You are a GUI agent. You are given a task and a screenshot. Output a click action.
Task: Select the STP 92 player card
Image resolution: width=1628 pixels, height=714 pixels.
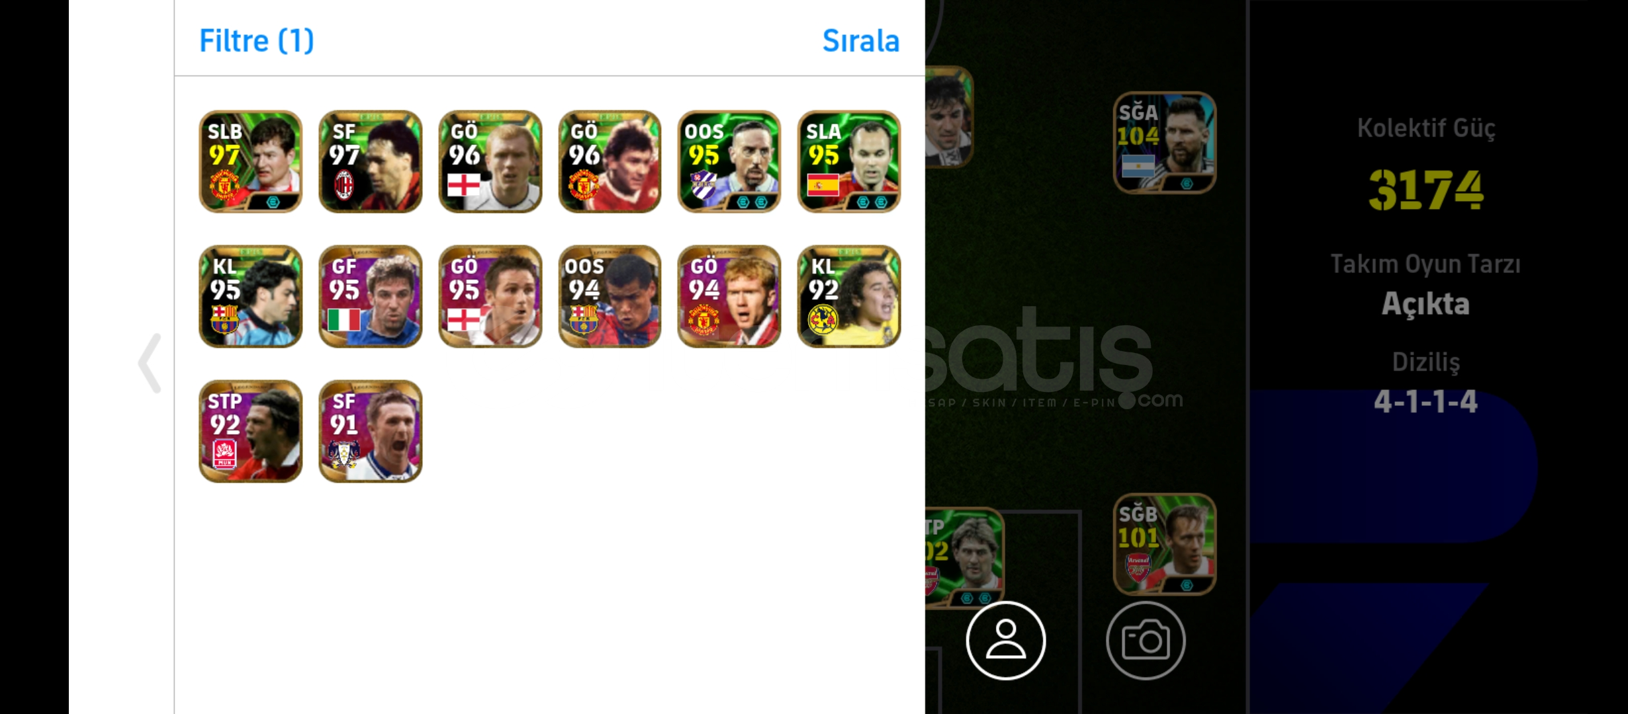(250, 431)
